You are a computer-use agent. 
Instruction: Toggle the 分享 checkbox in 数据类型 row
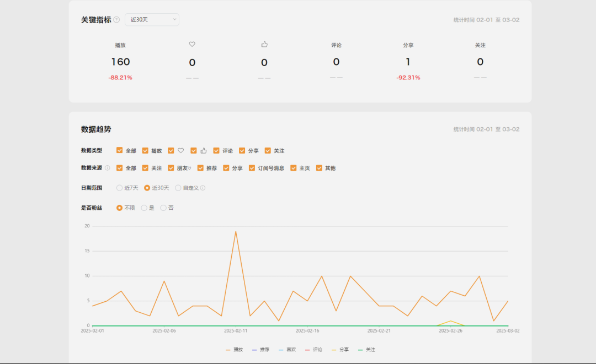coord(242,150)
